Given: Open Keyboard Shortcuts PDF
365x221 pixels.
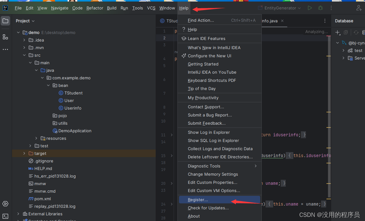Looking at the screenshot, I should click(x=219, y=80).
